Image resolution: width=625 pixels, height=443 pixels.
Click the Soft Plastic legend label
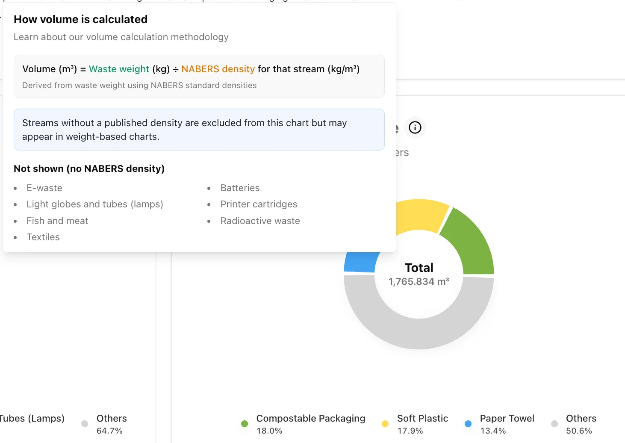(x=422, y=418)
